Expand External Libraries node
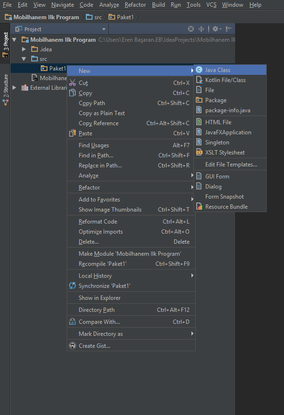 [14, 88]
